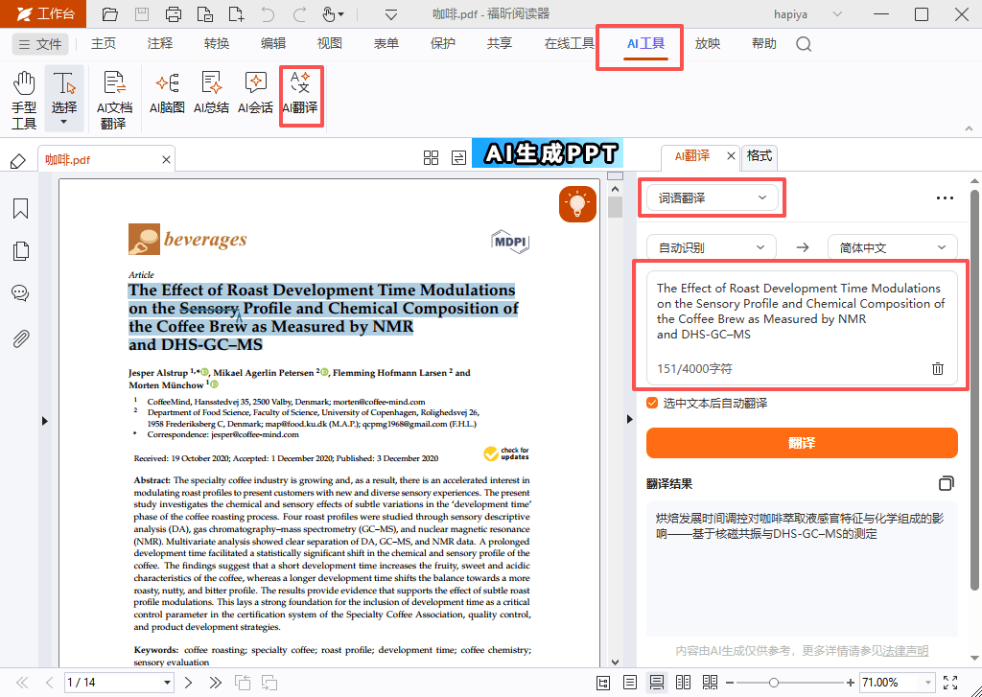
Task: Open the AI脑图 mind map tool
Action: [x=167, y=93]
